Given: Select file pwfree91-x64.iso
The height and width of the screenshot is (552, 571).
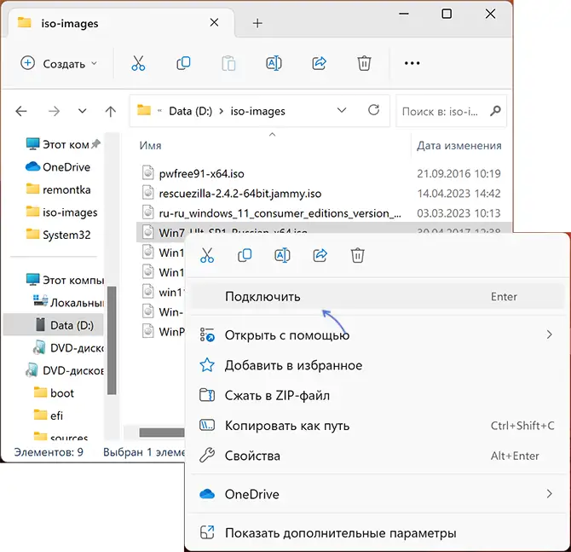Looking at the screenshot, I should coord(201,173).
